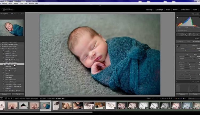This screenshot has width=200, height=115.
Task: Click preset icon beside Antique Angels
Action: (x=3, y=58)
